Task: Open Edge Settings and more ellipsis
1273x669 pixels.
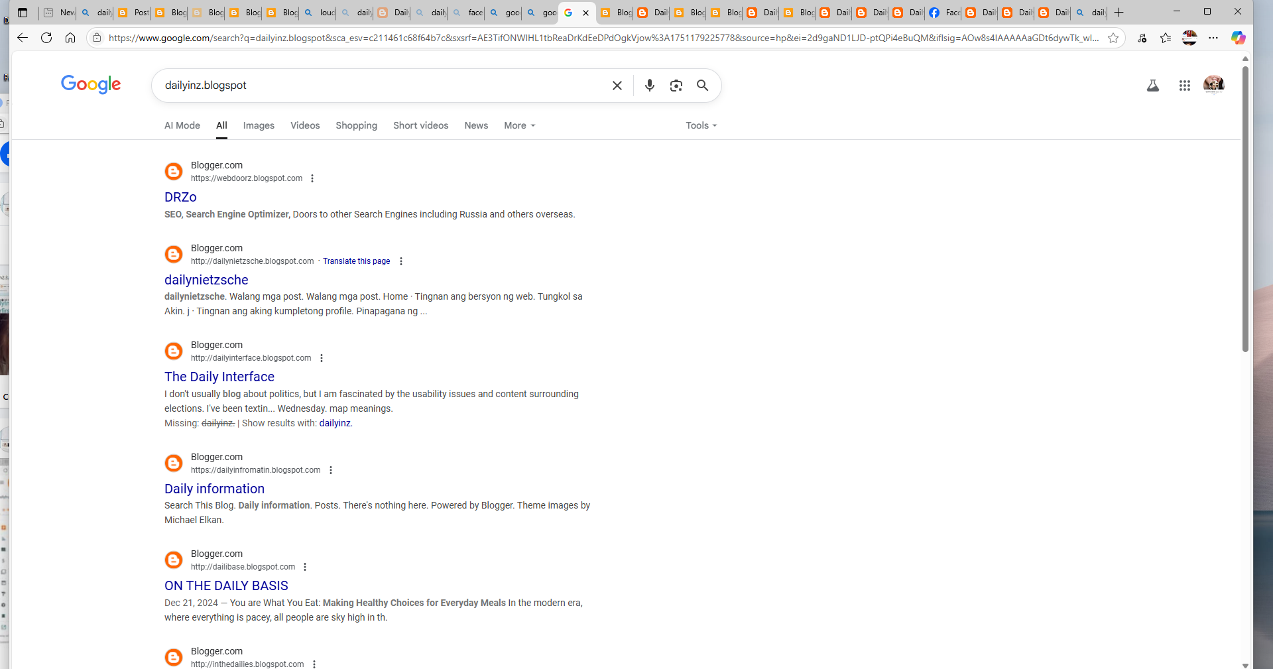Action: pos(1213,38)
